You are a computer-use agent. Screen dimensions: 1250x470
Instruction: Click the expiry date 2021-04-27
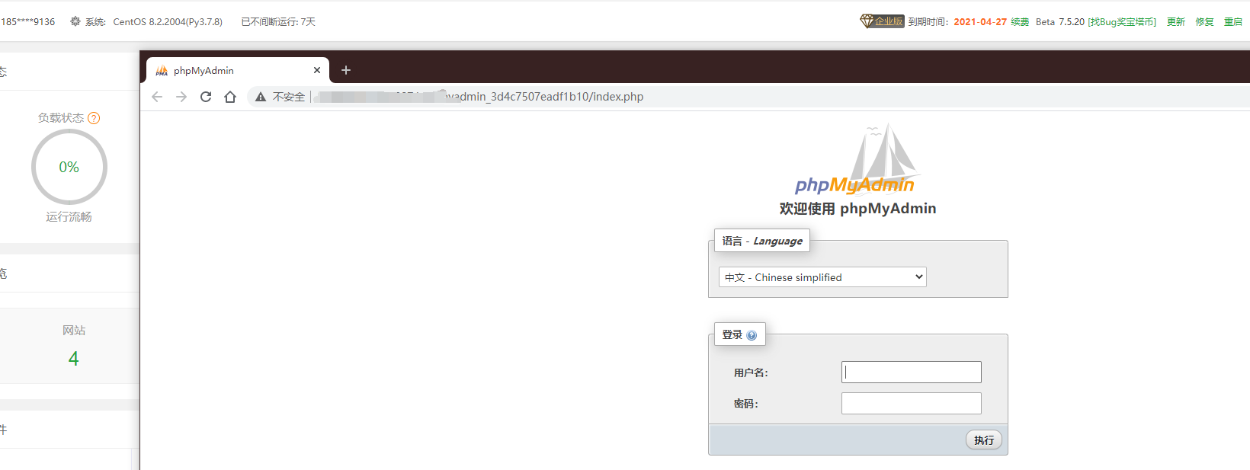point(980,22)
